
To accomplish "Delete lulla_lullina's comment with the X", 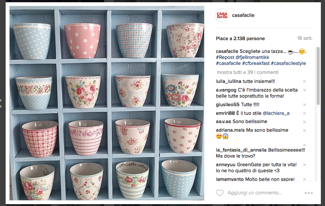I will click(x=304, y=81).
